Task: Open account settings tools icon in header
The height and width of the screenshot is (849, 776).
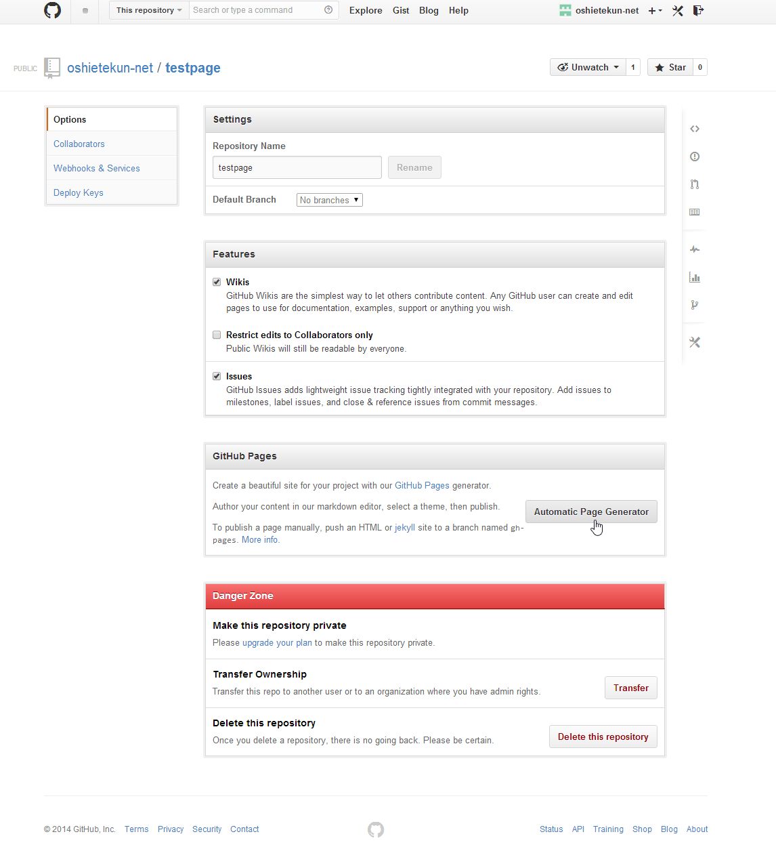Action: point(678,10)
